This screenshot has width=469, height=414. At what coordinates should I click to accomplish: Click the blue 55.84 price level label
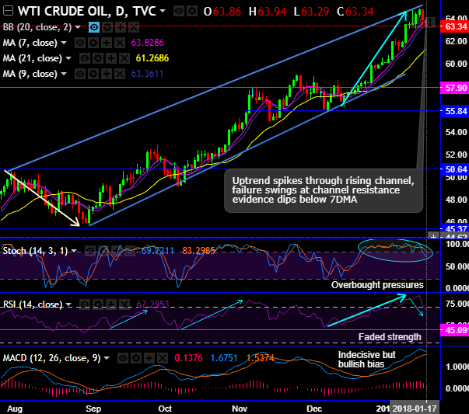[x=455, y=111]
